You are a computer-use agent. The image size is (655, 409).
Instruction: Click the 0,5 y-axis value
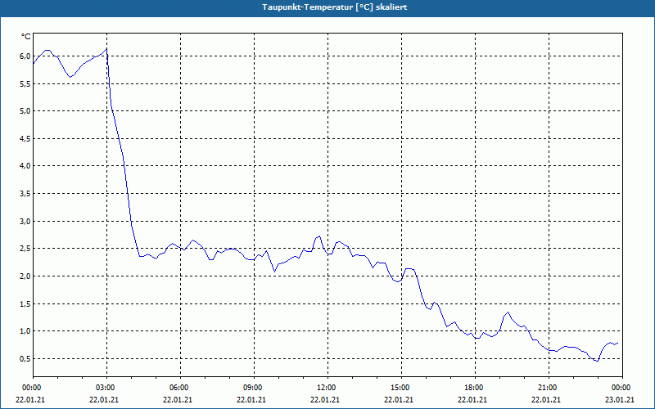pos(25,358)
